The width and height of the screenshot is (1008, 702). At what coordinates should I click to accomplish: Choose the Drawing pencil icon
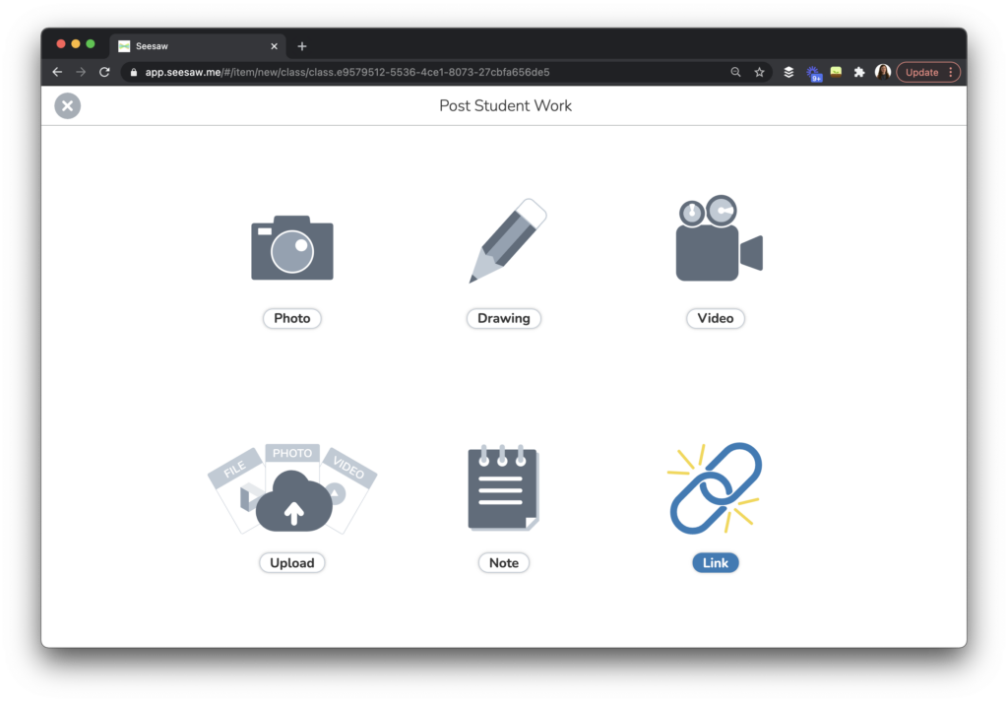coord(503,239)
